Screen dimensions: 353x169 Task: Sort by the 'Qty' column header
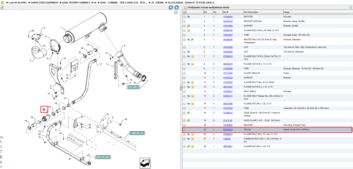215,12
